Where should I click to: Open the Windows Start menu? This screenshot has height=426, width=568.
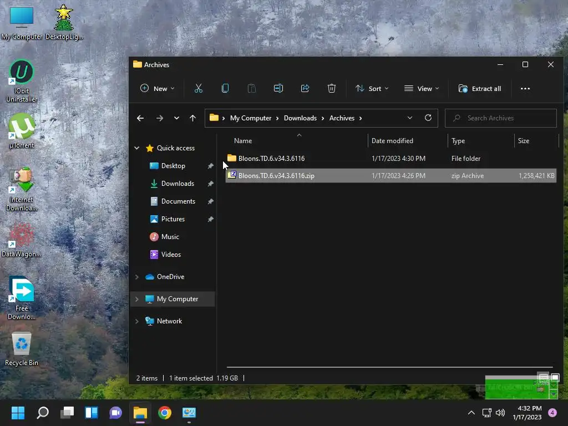tap(18, 413)
